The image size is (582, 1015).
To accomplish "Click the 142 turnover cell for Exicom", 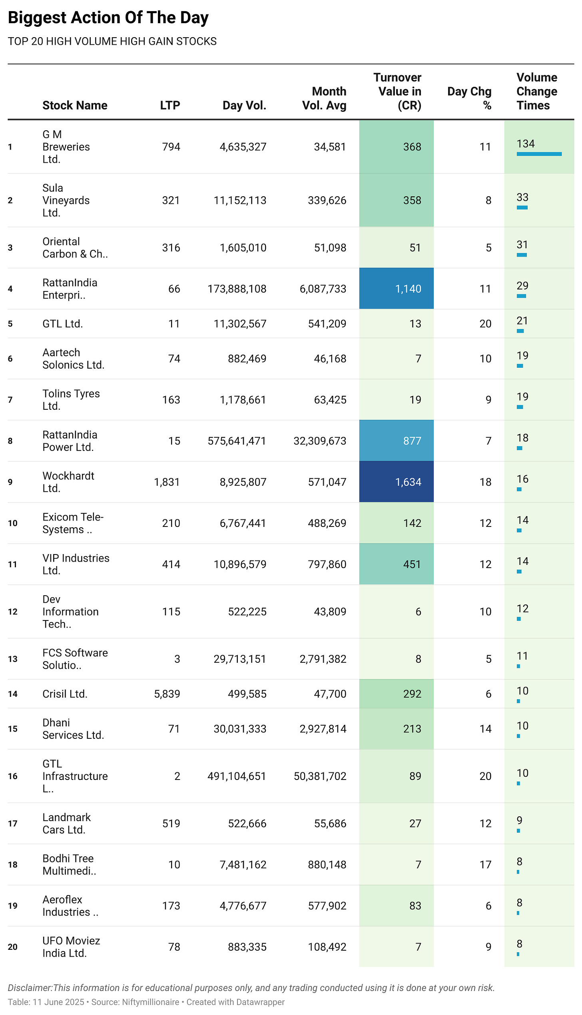I will 397,523.
